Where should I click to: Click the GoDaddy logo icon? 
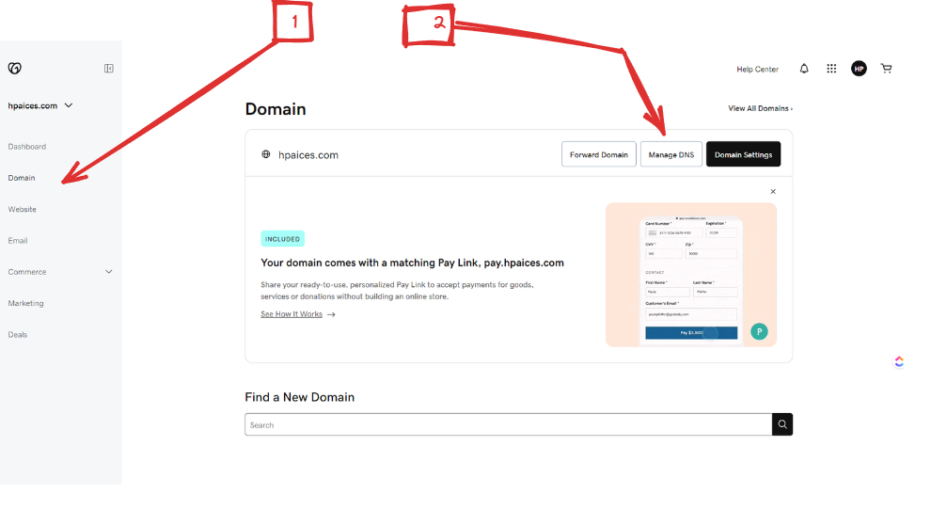[15, 69]
